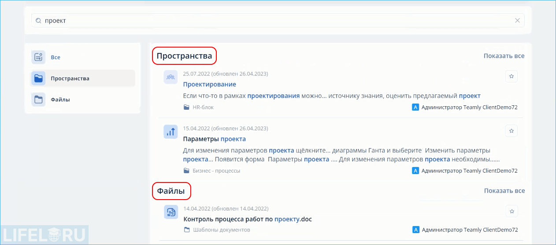
Task: Select the Пространства filter tab
Action: [x=83, y=78]
